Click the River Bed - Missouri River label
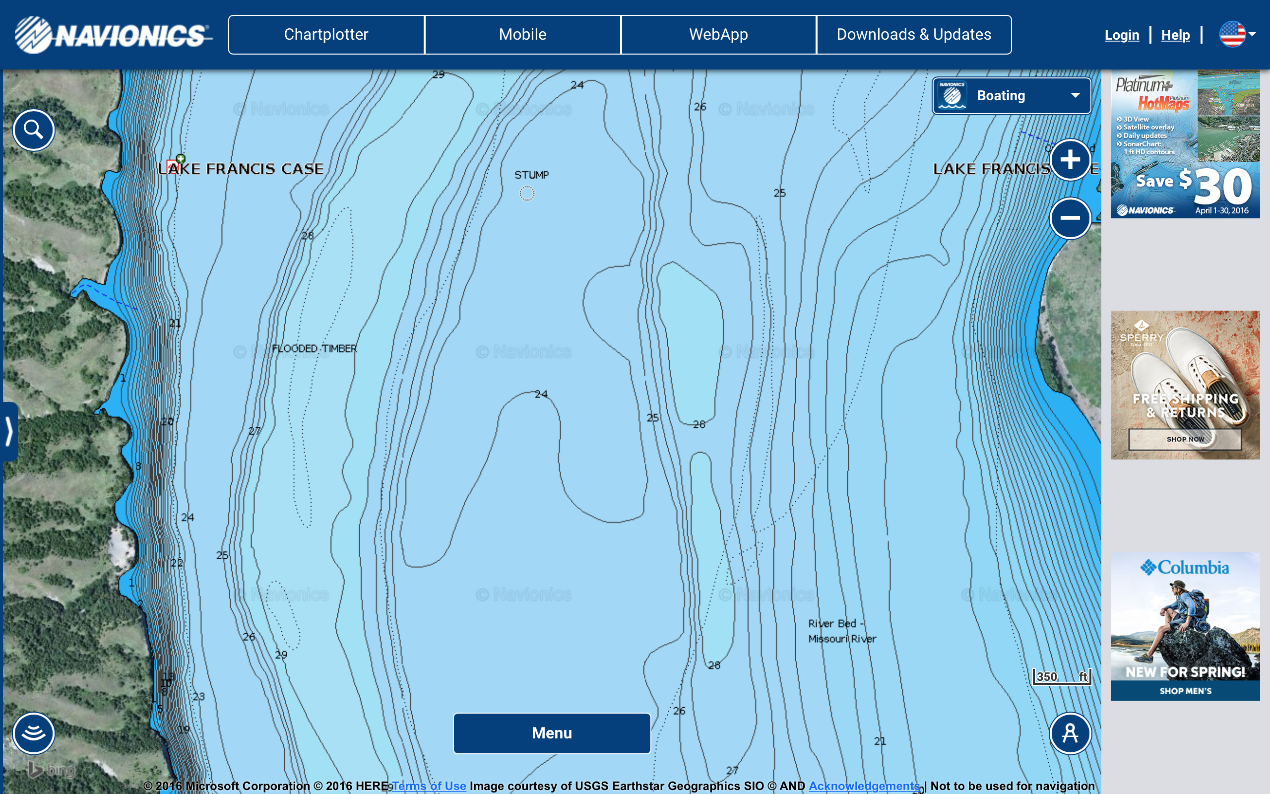1270x794 pixels. click(x=842, y=631)
